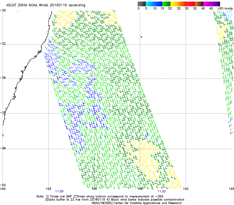Viewport: 234px width, 205px height.
Task: Click the "150" longitude axis label
Action: (x=3, y=189)
